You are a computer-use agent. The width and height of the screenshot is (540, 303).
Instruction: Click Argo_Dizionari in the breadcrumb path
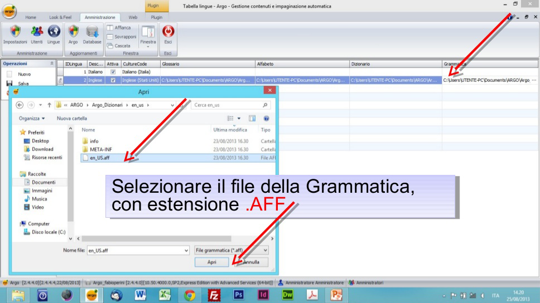(107, 105)
